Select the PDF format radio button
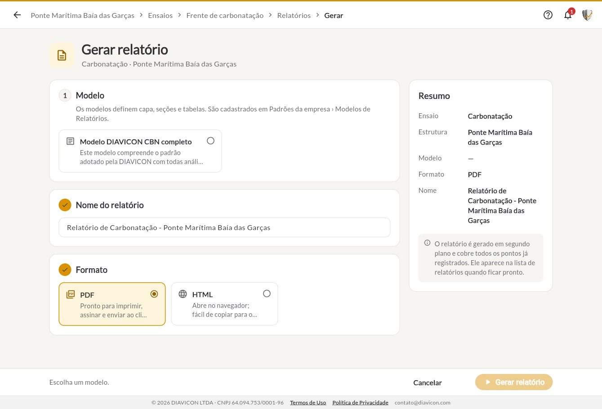 154,294
